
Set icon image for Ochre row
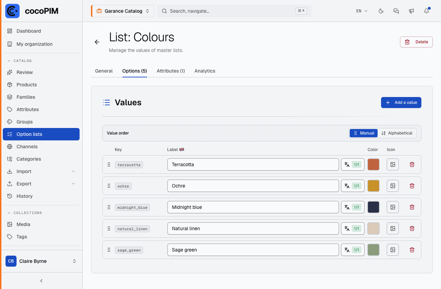click(393, 186)
